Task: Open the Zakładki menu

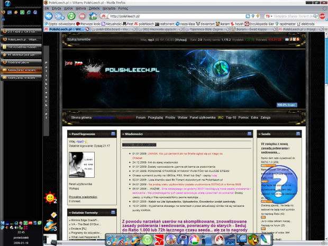Action: tap(94, 8)
